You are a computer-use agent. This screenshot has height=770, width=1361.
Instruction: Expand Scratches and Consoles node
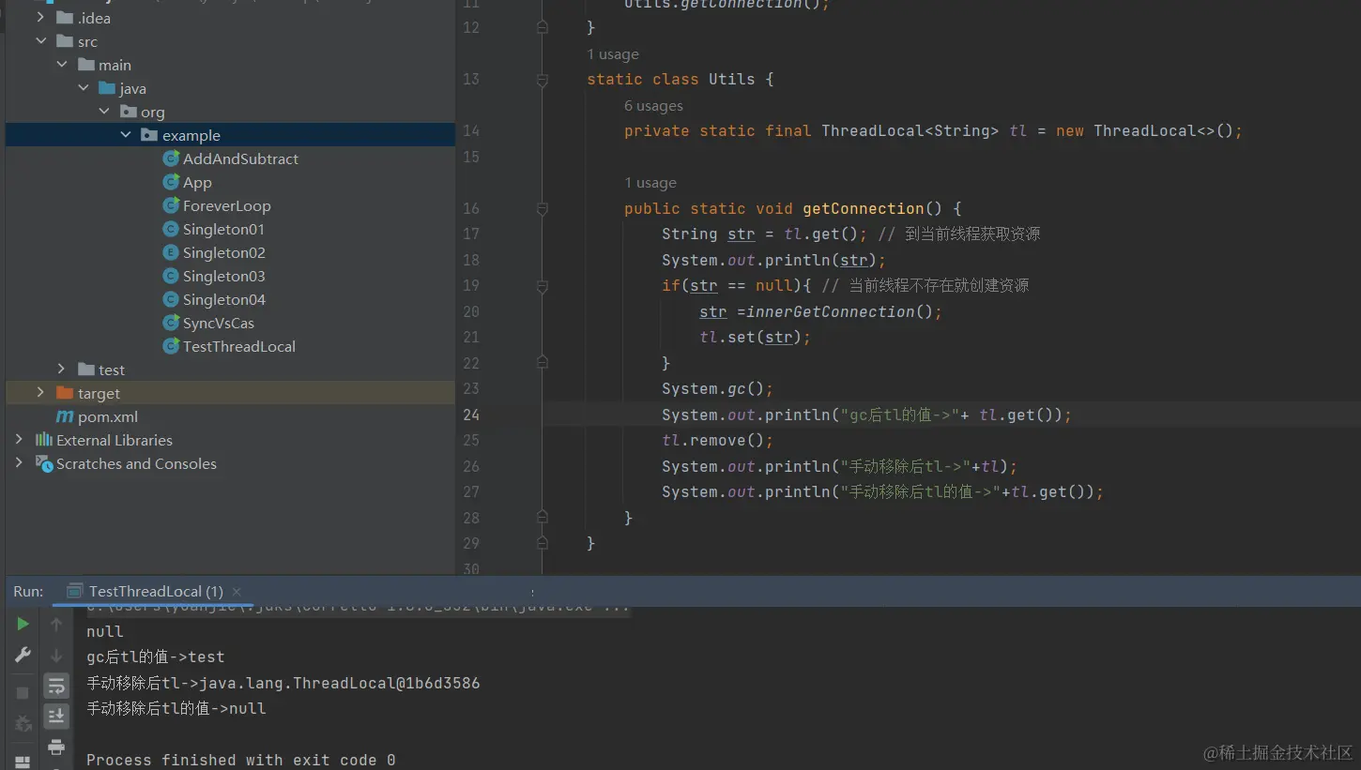click(19, 463)
